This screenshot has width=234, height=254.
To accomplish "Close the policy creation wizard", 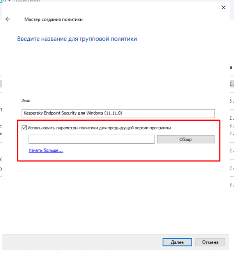I will 223,7.
